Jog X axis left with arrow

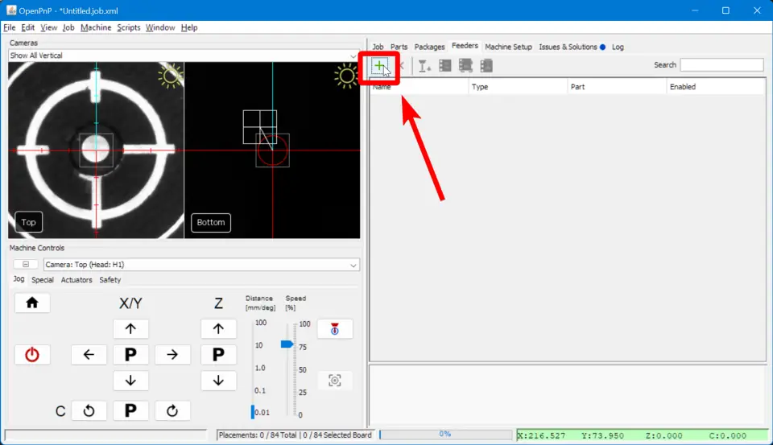(x=89, y=355)
